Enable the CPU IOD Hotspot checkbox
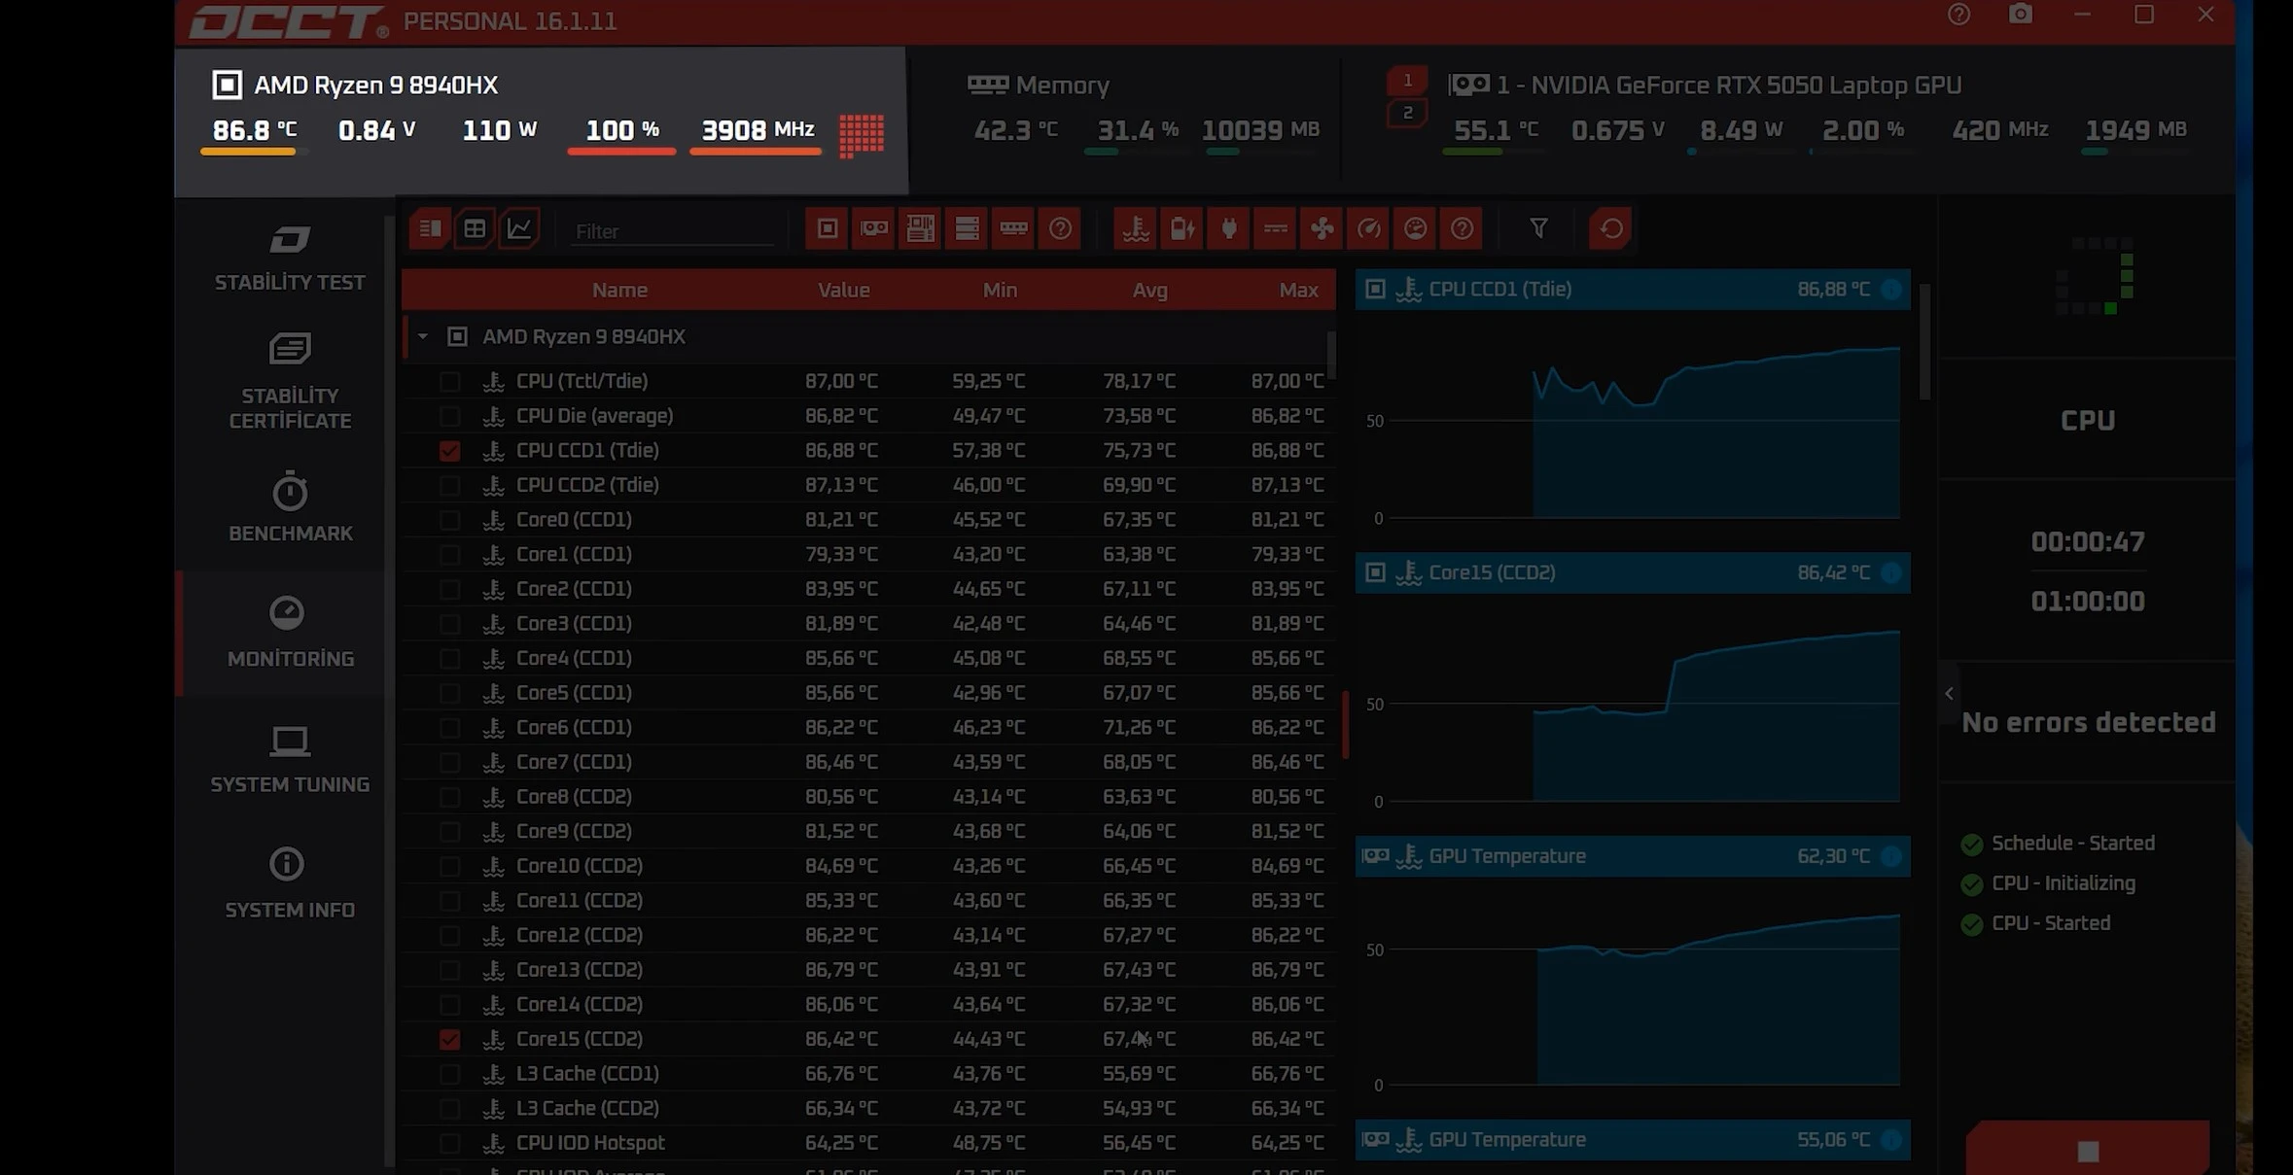The height and width of the screenshot is (1175, 2293). [449, 1143]
